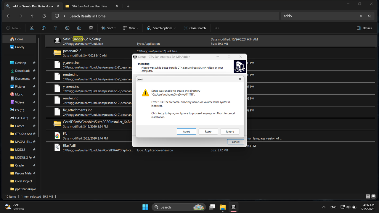Toggle the Details pane button
The width and height of the screenshot is (379, 213).
point(364,28)
